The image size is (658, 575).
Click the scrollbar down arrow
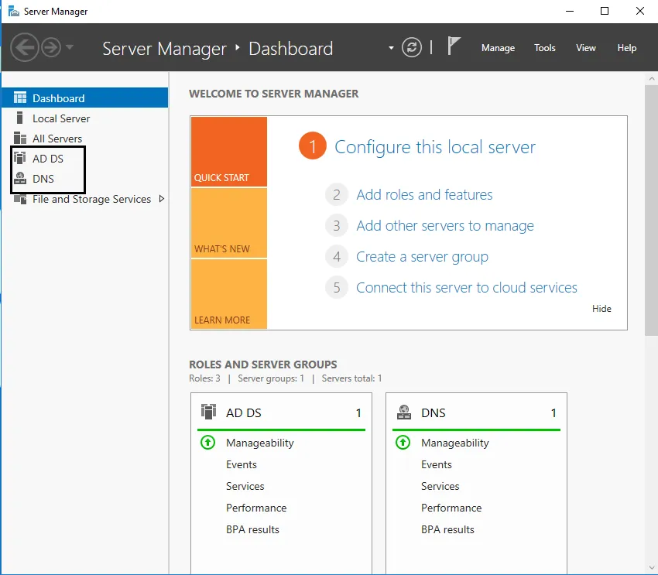(x=651, y=568)
